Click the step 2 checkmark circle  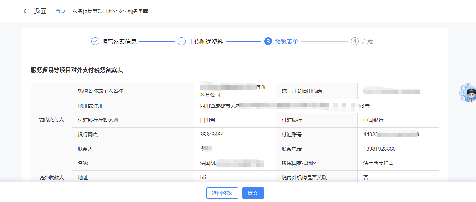point(182,42)
